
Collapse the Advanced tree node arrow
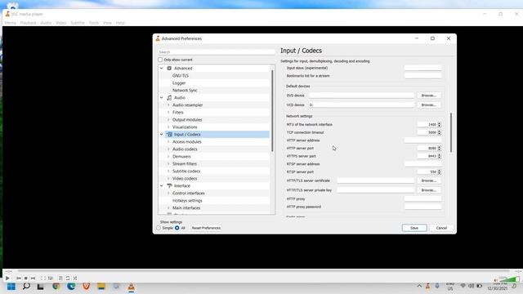tap(162, 69)
